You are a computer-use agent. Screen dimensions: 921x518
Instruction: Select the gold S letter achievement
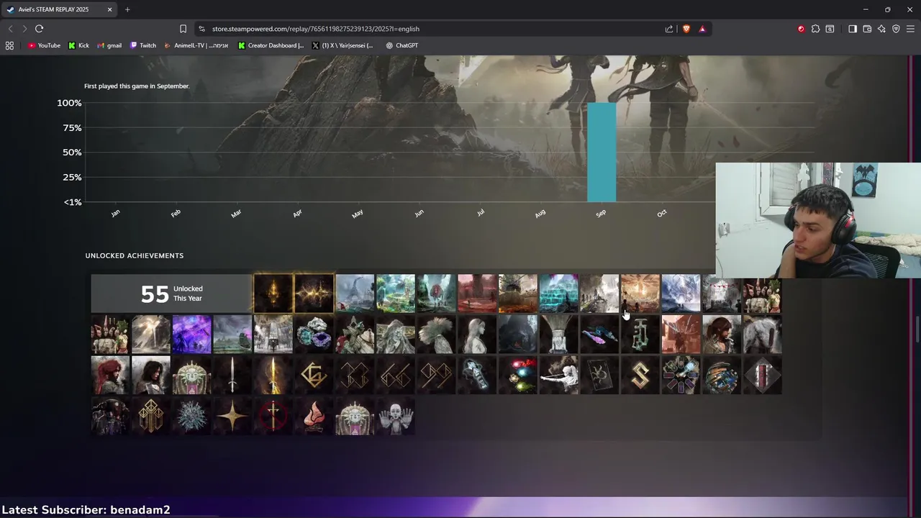pyautogui.click(x=640, y=375)
